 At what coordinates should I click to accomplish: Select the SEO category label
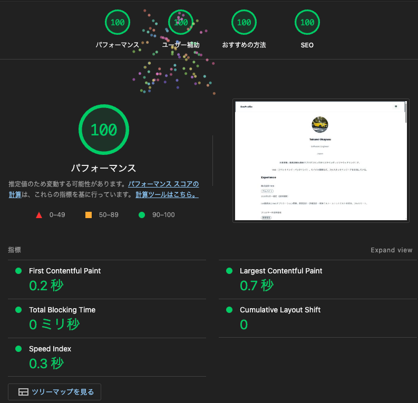point(307,45)
